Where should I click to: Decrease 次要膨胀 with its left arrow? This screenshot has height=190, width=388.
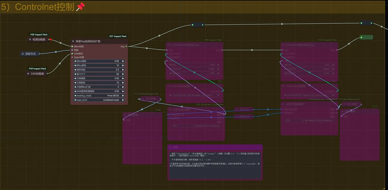75,83
